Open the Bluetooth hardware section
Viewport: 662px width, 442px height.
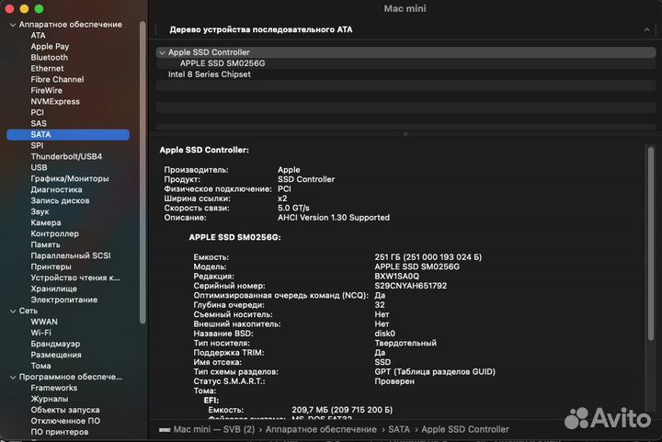point(49,57)
